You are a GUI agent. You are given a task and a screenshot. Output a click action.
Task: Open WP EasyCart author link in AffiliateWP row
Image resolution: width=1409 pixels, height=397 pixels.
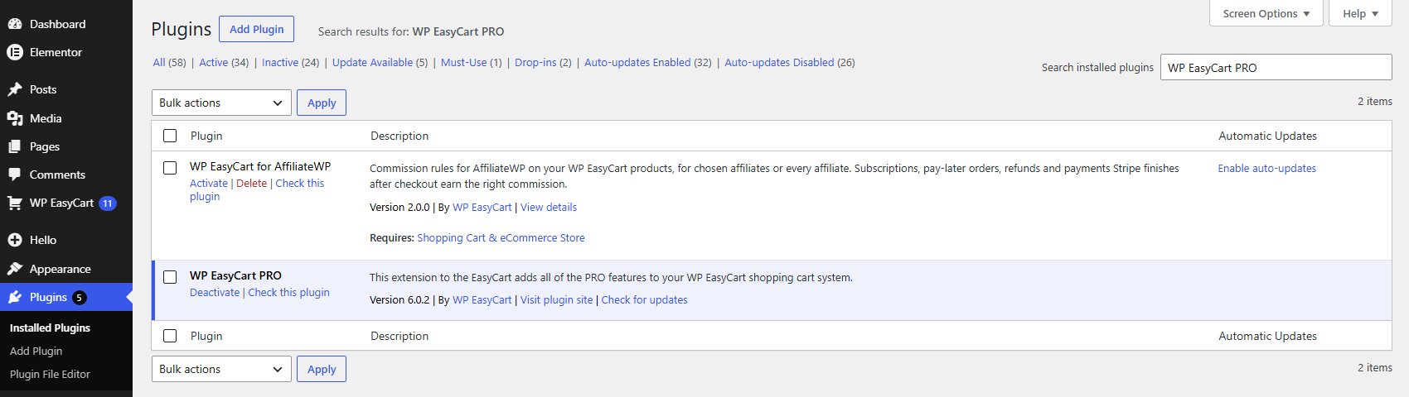[x=482, y=208]
